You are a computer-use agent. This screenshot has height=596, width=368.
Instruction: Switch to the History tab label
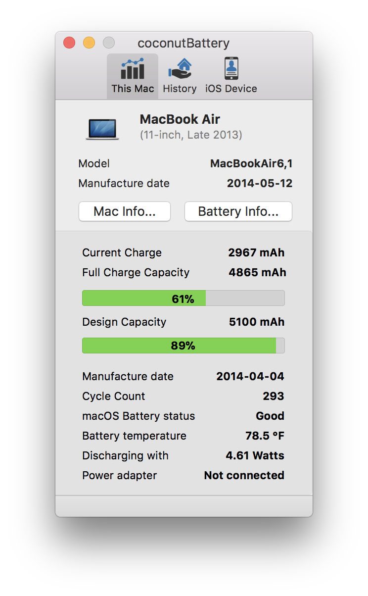180,89
